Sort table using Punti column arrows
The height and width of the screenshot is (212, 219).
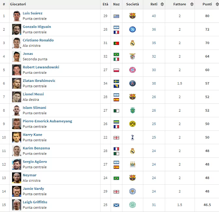pyautogui.click(x=216, y=4)
